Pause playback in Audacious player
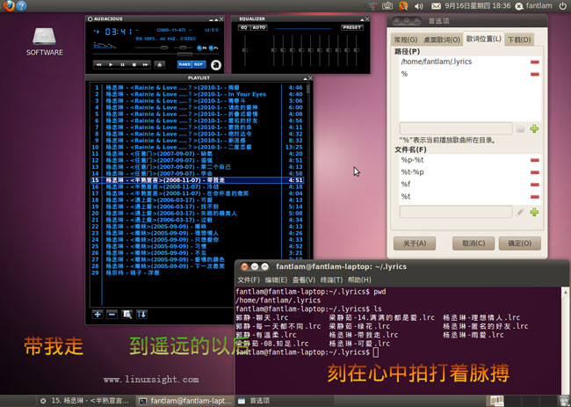The height and width of the screenshot is (407, 571). pyautogui.click(x=123, y=64)
